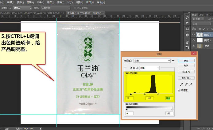Open the layer blend mode 正常 dropdown
Viewport: 213px width, 130px height.
tap(202, 24)
